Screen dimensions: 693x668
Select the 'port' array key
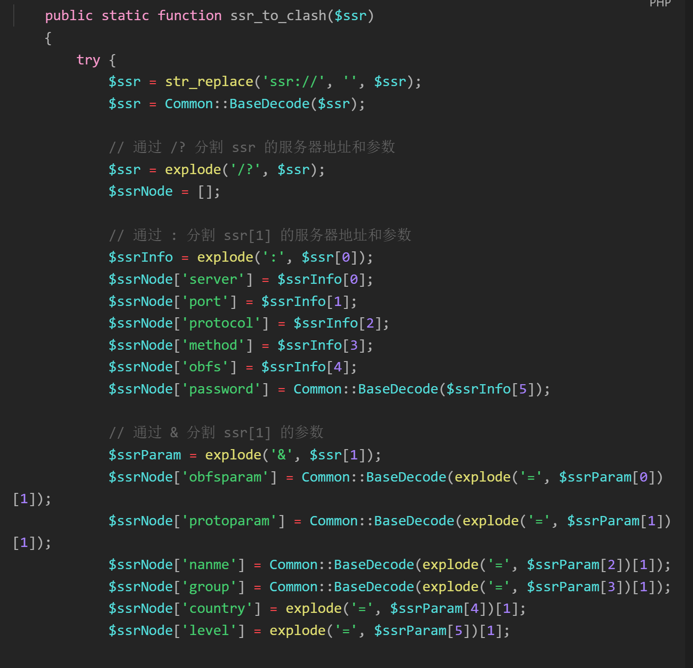click(x=205, y=302)
